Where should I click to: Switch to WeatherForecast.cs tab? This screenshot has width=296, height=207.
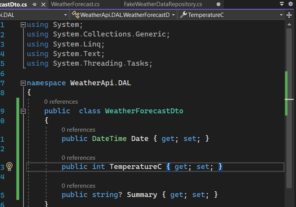[x=75, y=4]
